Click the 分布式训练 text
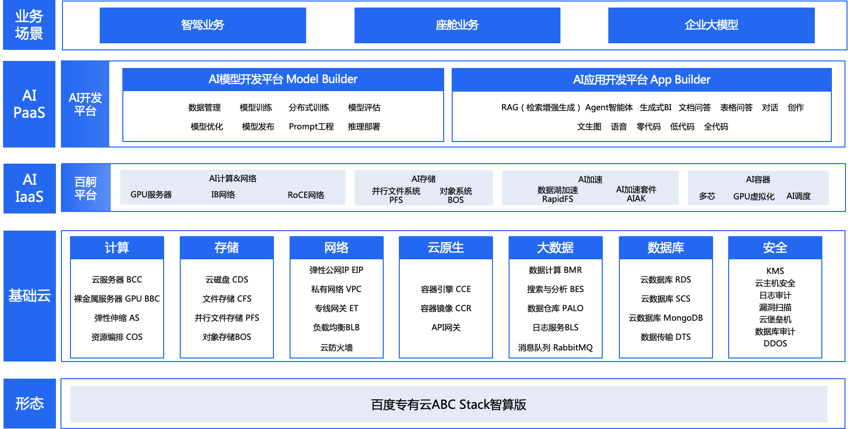The height and width of the screenshot is (429, 848). click(x=309, y=108)
